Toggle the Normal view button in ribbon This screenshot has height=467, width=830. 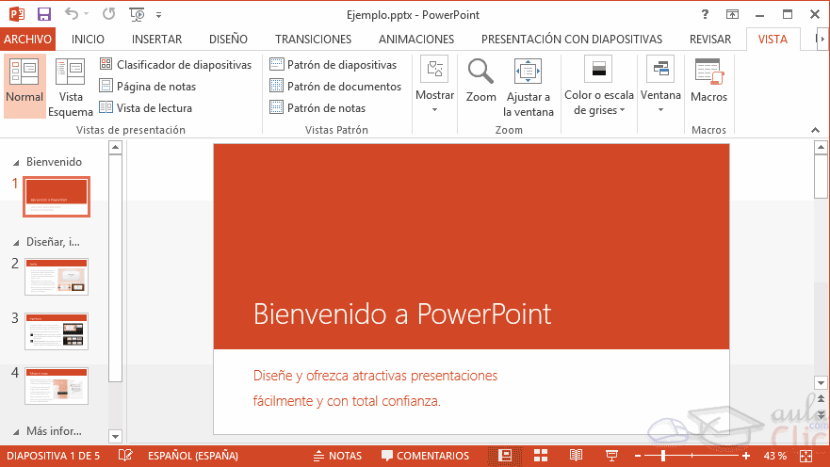[x=24, y=86]
